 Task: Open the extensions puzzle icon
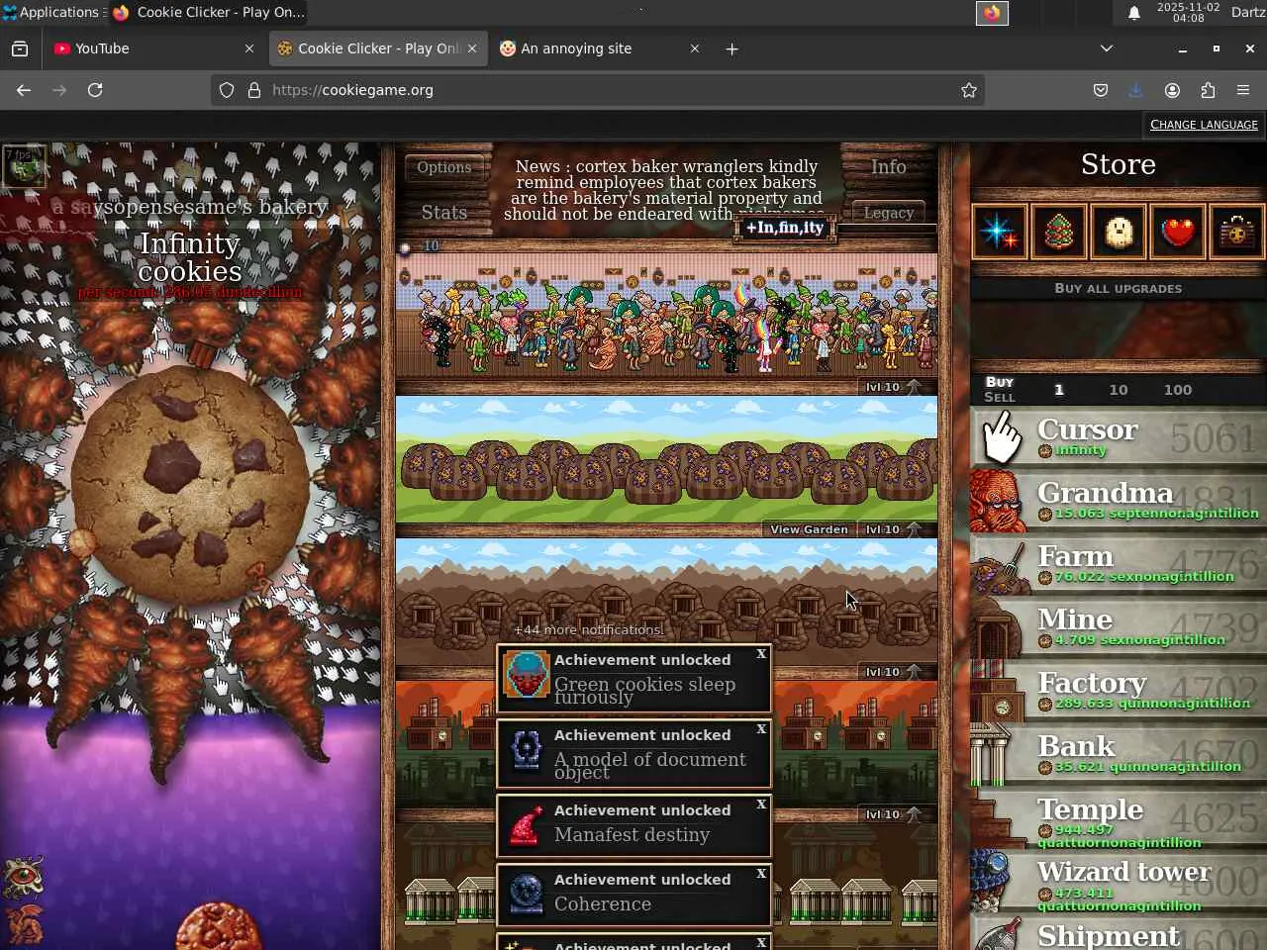(x=1208, y=90)
